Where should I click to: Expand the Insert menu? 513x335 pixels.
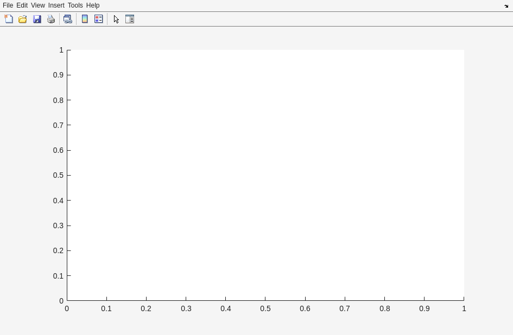click(x=56, y=5)
